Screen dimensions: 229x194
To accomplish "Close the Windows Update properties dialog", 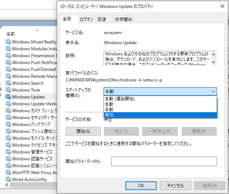I will [223, 6].
